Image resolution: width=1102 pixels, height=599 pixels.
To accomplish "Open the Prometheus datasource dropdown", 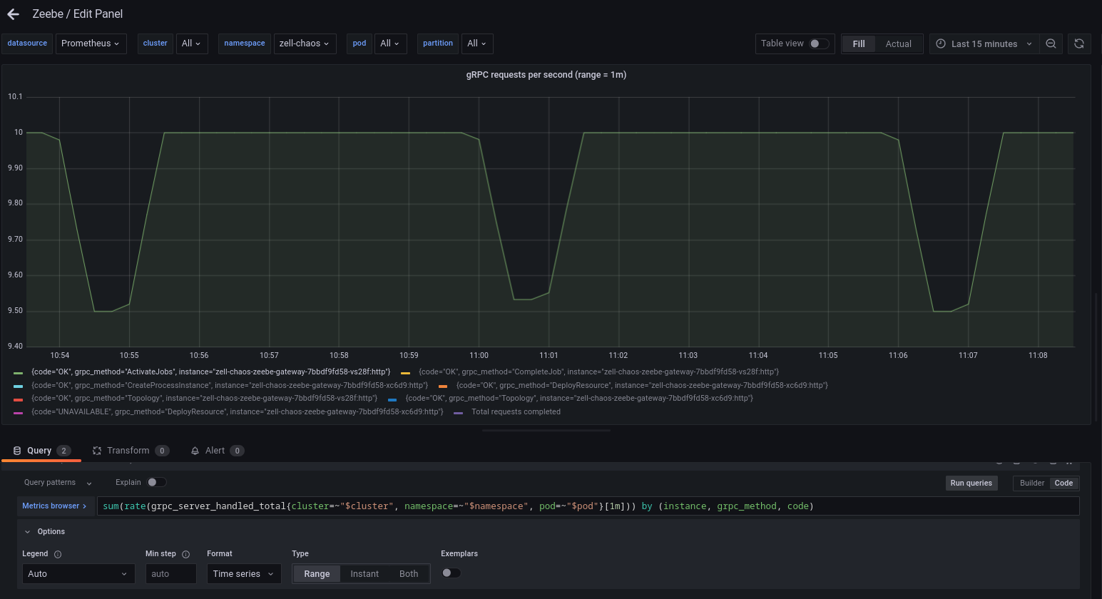I will coord(91,43).
